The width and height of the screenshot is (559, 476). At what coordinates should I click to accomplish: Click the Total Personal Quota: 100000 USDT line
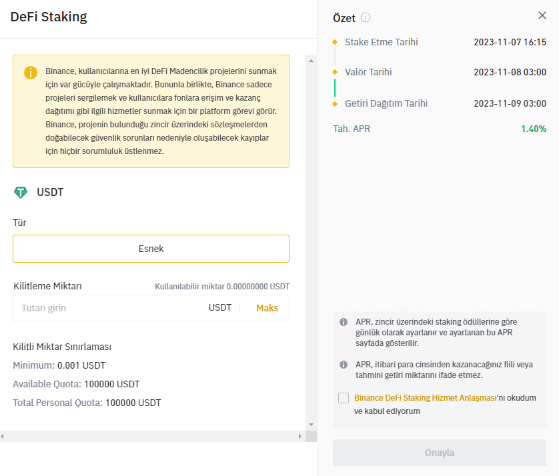[x=87, y=403]
